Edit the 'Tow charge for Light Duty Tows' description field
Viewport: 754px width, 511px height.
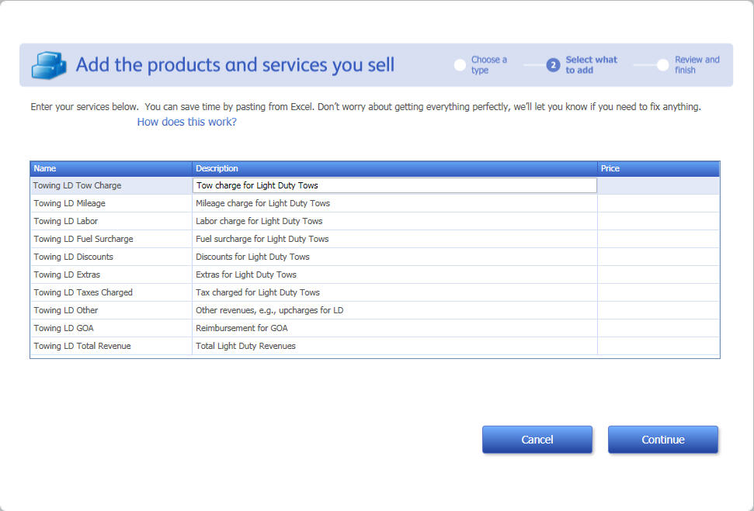(394, 185)
